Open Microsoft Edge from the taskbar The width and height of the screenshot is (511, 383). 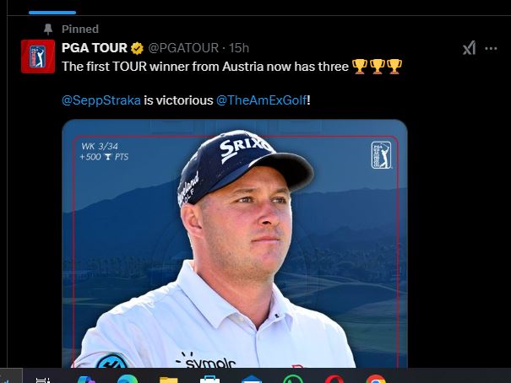click(x=128, y=379)
